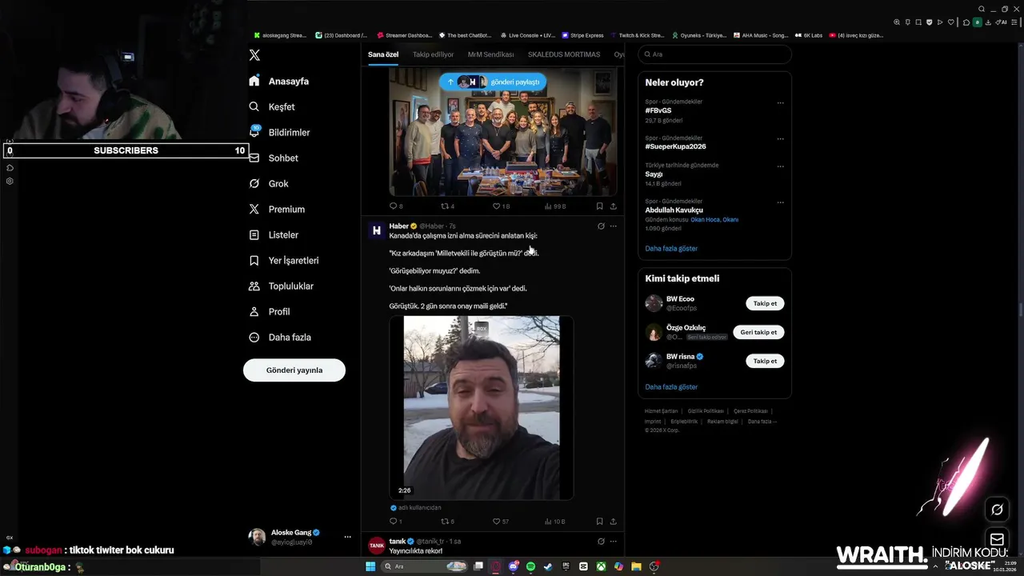
Task: Show more trends via Daha fazla göster
Action: tap(671, 249)
